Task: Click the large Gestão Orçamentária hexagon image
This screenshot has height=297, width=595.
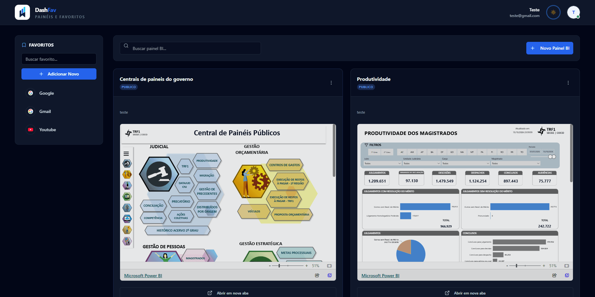Action: (252, 181)
